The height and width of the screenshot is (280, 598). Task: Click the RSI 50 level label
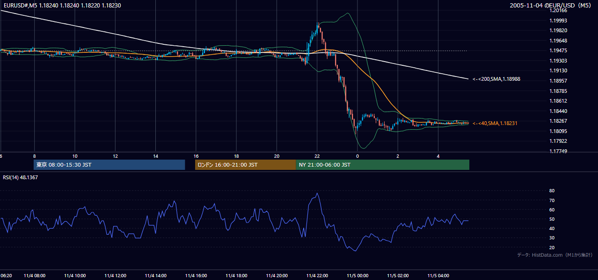552,219
